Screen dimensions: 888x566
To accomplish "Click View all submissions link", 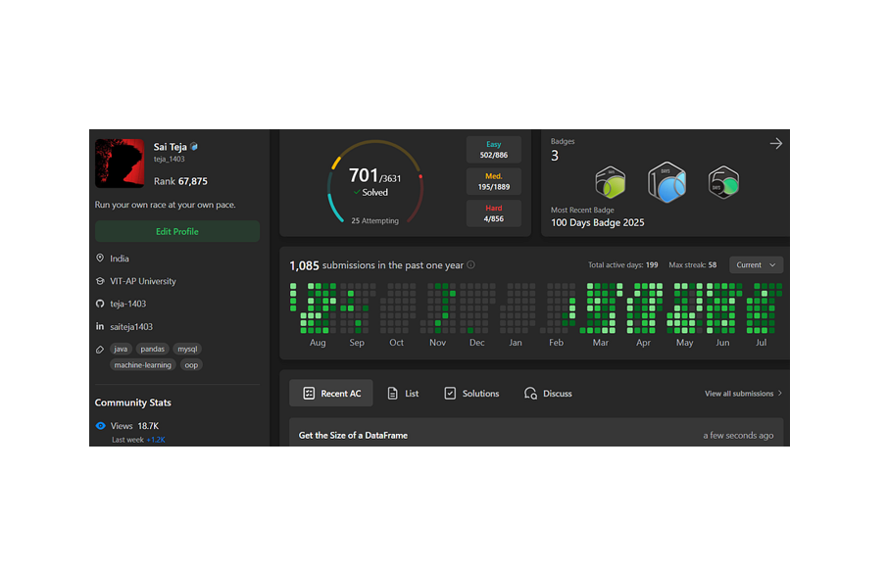I will pyautogui.click(x=743, y=394).
